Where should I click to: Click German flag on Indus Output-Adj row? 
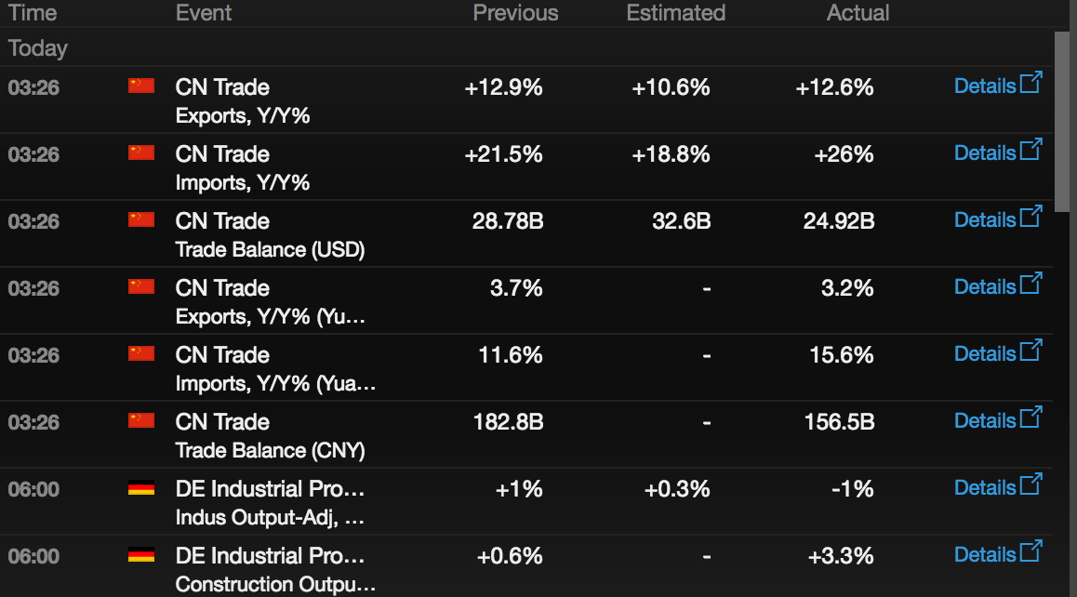pyautogui.click(x=141, y=488)
